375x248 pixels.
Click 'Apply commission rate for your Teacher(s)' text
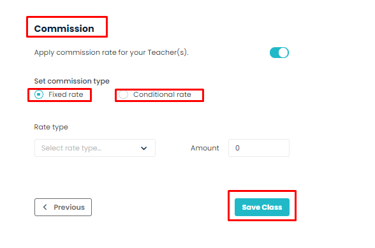coord(111,53)
